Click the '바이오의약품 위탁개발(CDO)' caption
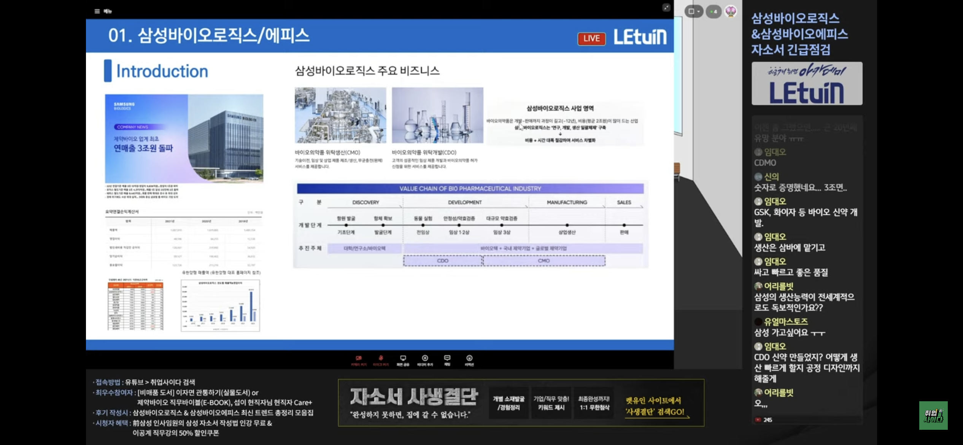 [x=424, y=153]
